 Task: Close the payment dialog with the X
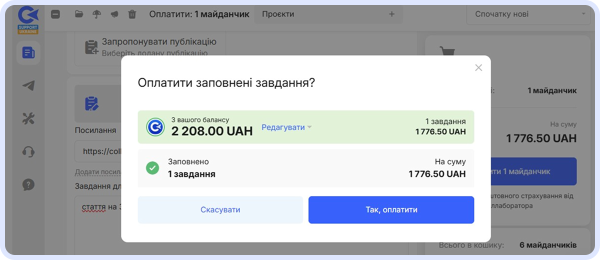click(x=478, y=67)
